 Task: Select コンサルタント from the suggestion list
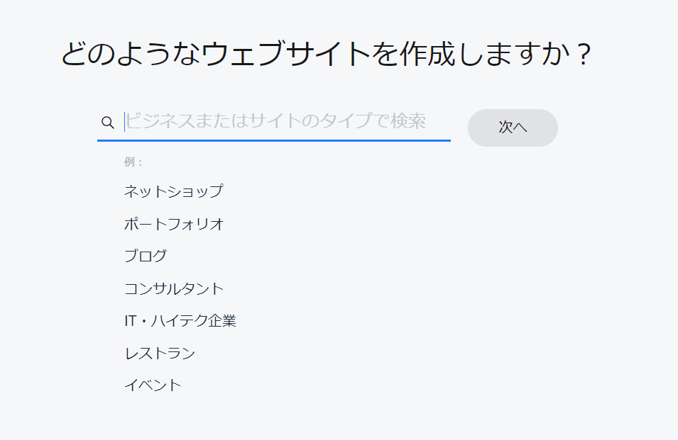pos(174,288)
